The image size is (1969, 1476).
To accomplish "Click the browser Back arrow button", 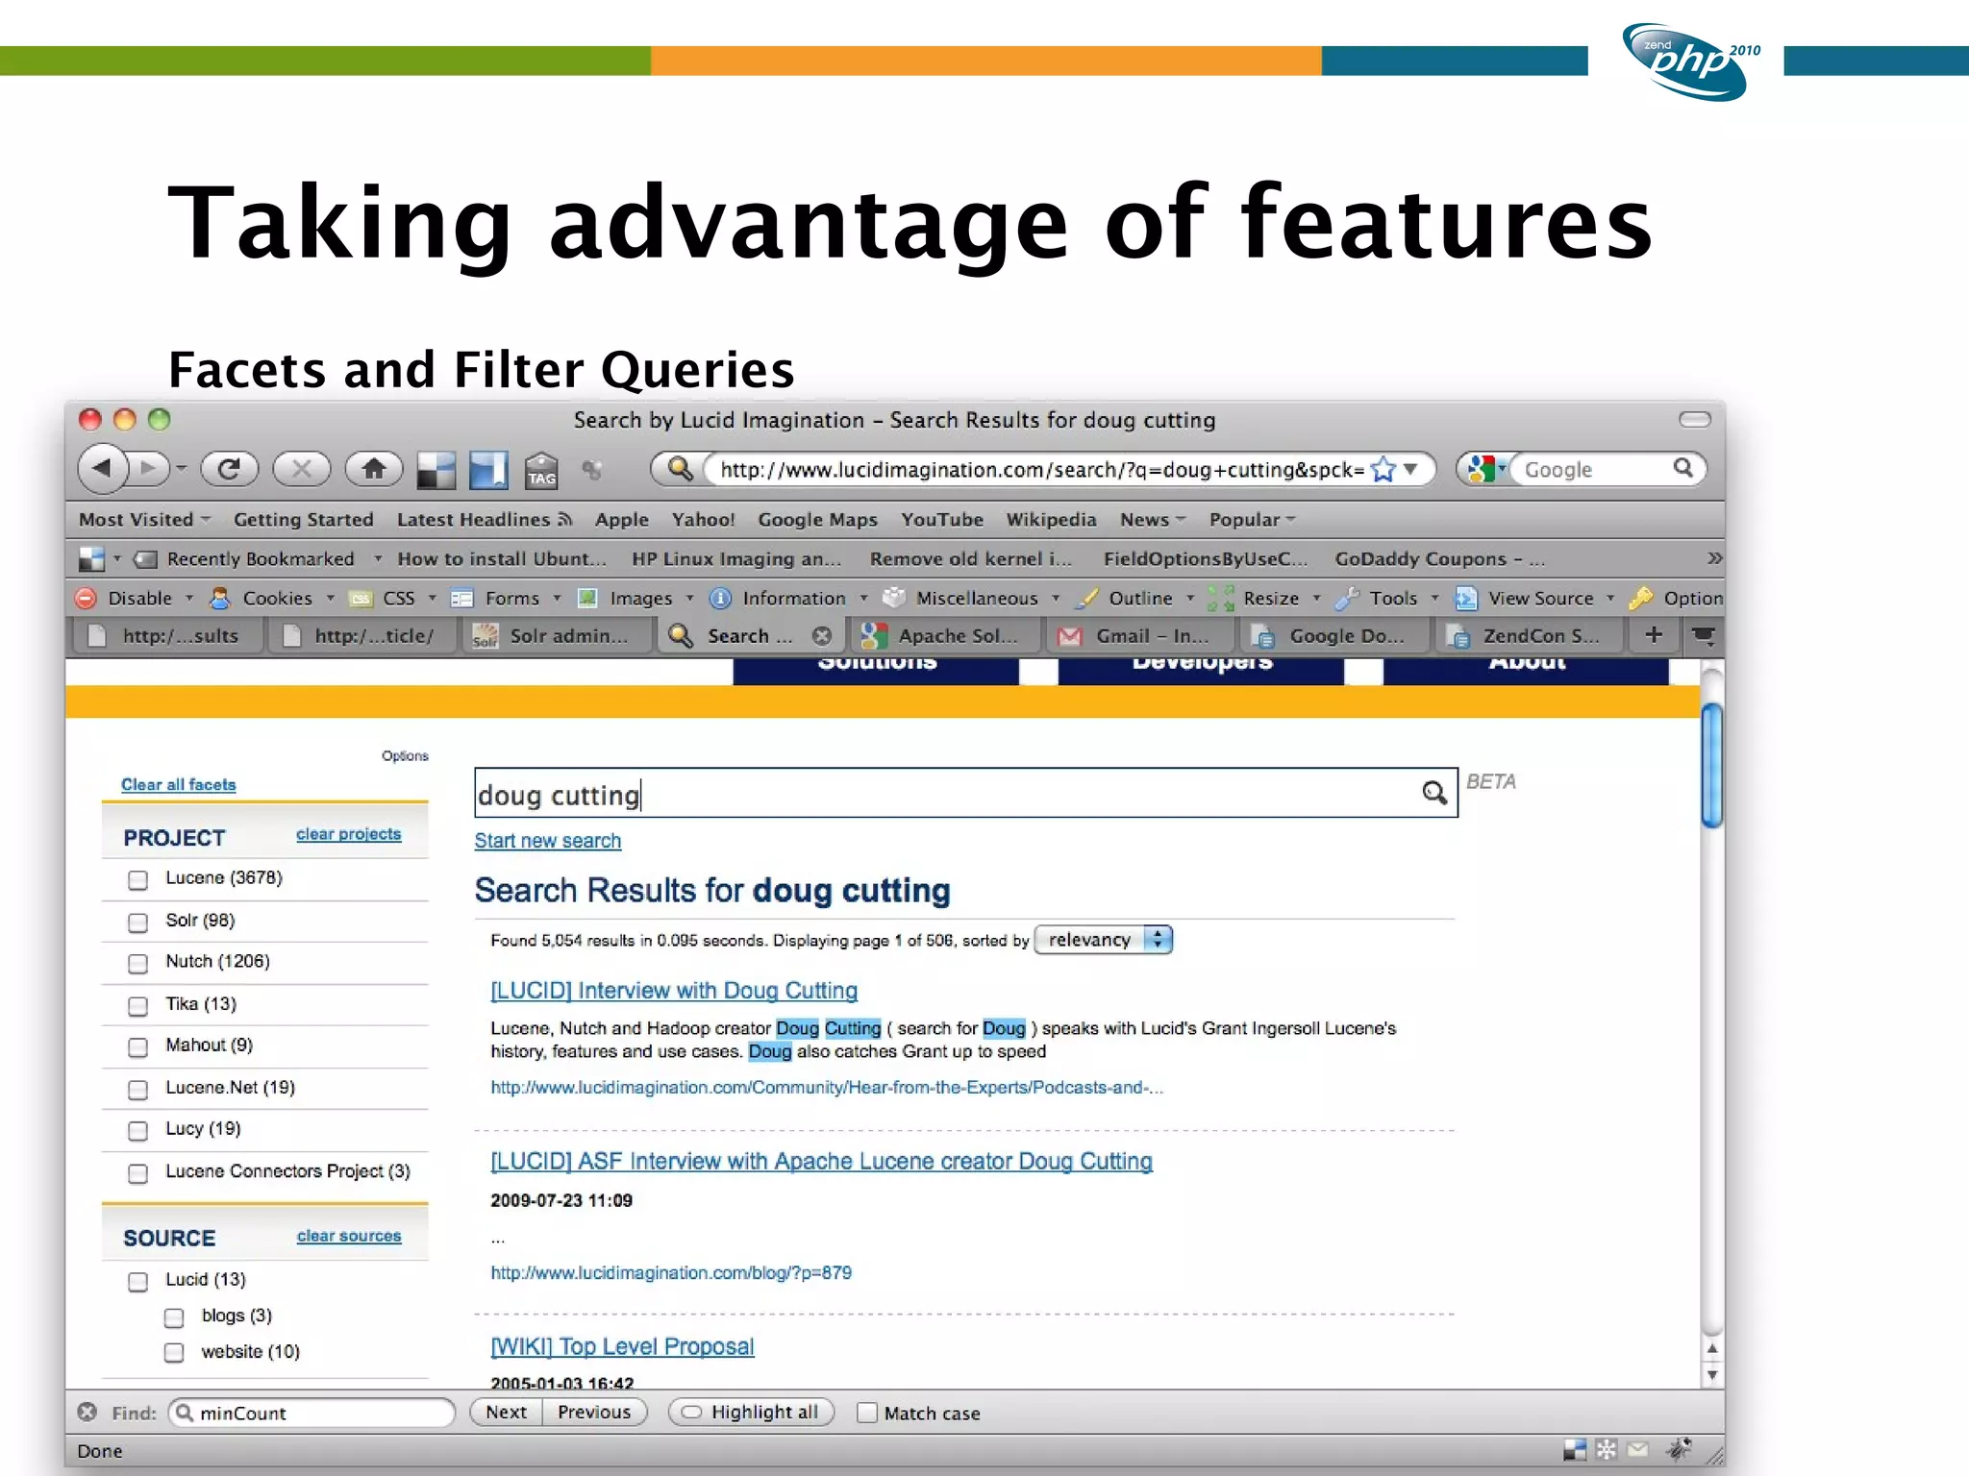I will [103, 469].
